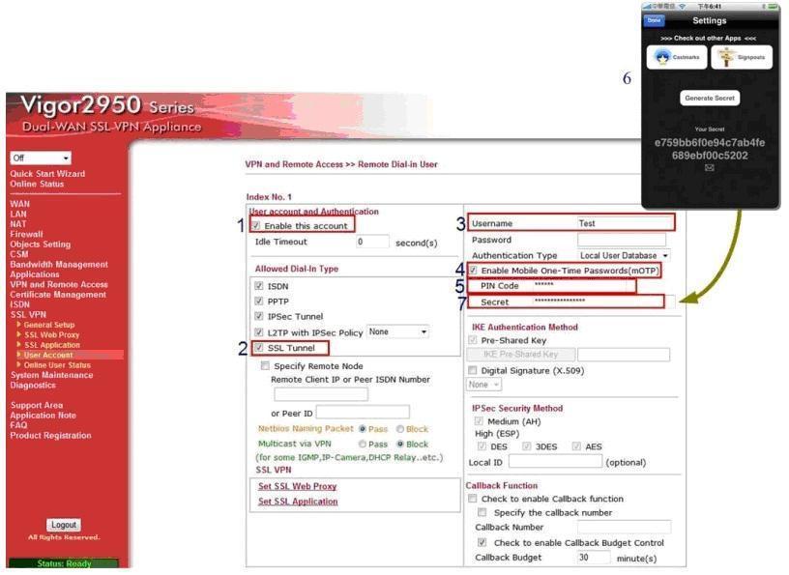Open Application Note link
Viewport: 789px width, 575px height.
[x=43, y=415]
